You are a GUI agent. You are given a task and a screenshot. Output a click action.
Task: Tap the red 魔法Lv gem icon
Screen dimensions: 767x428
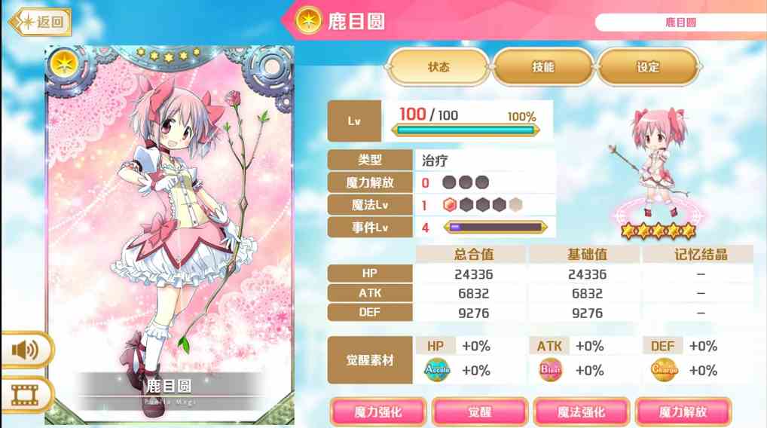[450, 204]
